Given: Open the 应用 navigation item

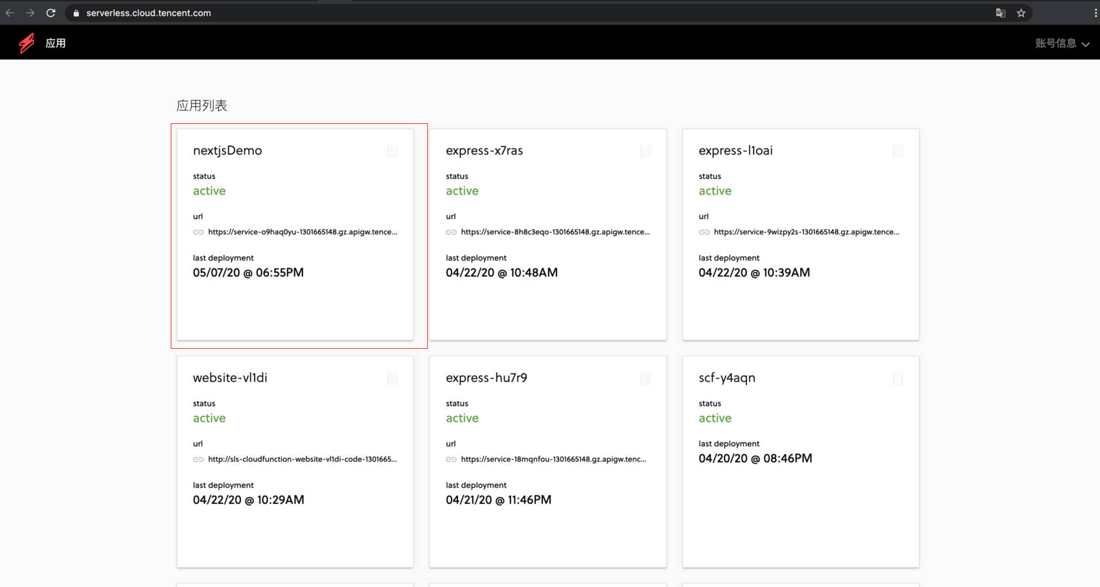Looking at the screenshot, I should [x=56, y=43].
